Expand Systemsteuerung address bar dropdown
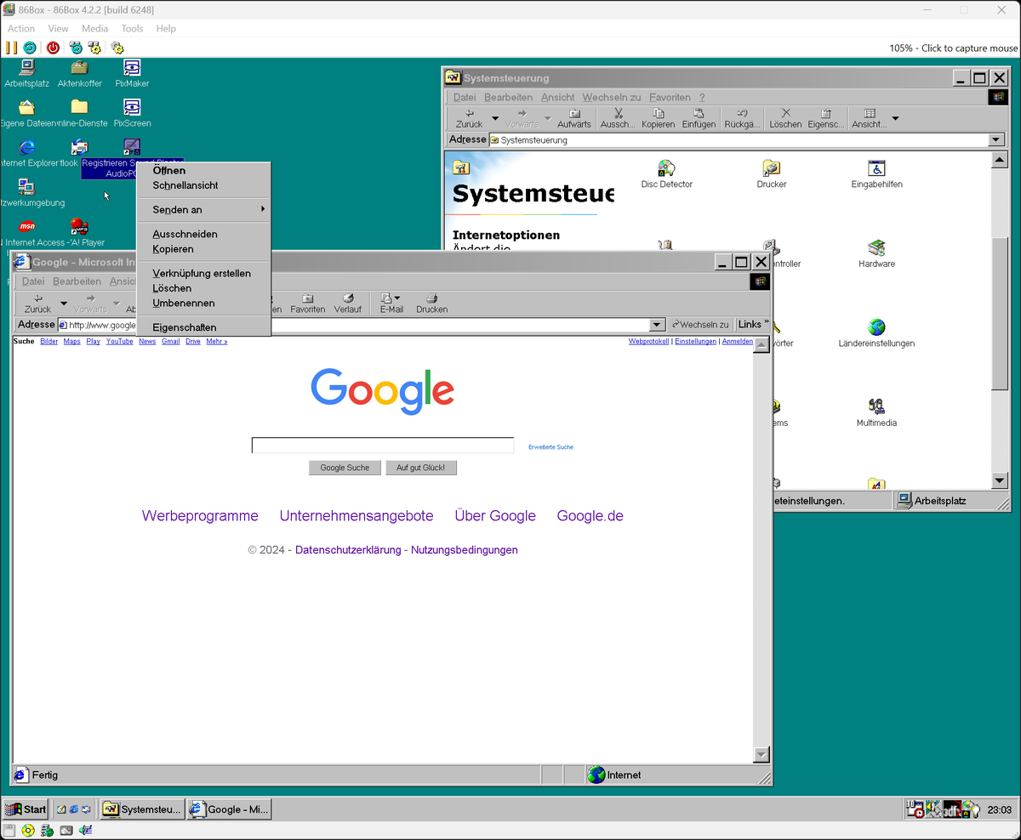The height and width of the screenshot is (840, 1021). point(996,140)
